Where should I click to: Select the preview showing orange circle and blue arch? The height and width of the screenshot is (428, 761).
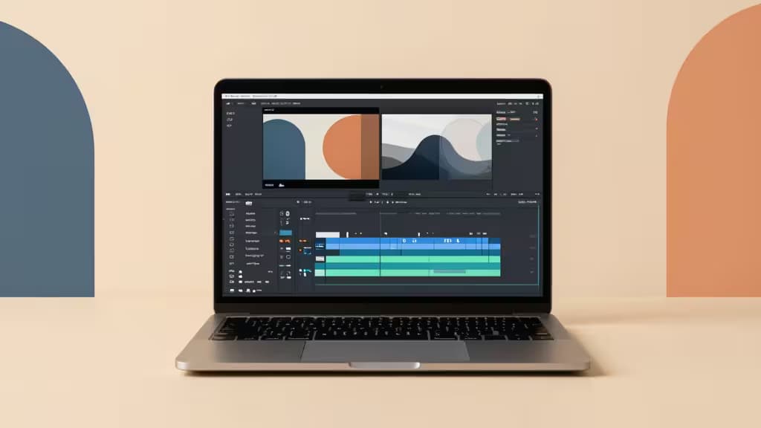click(x=321, y=147)
